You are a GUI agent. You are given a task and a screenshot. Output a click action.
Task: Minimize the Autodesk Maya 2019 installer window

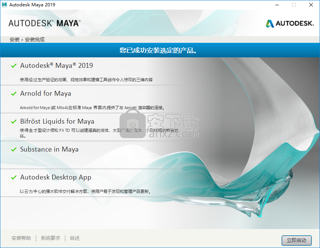tap(277, 5)
